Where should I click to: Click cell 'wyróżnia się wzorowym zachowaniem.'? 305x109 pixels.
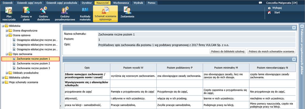pyautogui.click(x=133, y=76)
